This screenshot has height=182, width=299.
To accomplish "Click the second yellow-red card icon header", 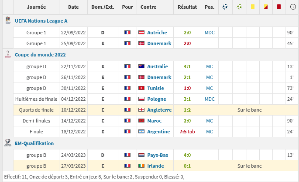I will (x=266, y=7).
